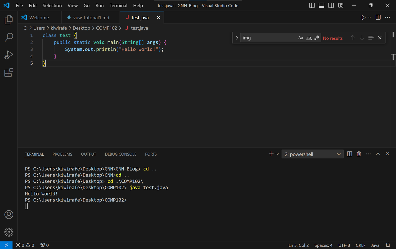Change file encoding UTF-8
This screenshot has width=396, height=249.
[344, 245]
